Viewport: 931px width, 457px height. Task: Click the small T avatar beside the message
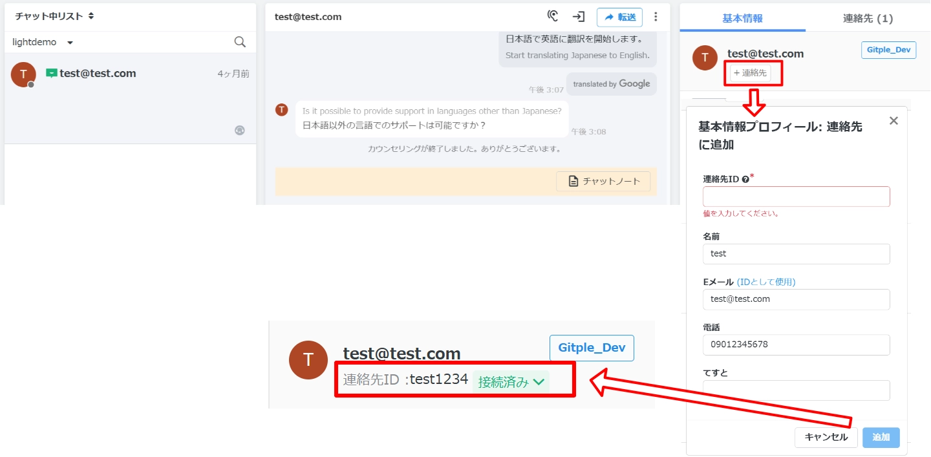pos(281,109)
